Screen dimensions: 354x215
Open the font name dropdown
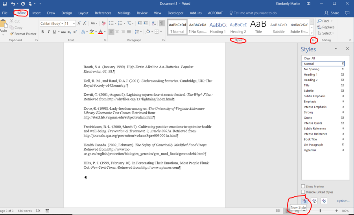point(62,24)
